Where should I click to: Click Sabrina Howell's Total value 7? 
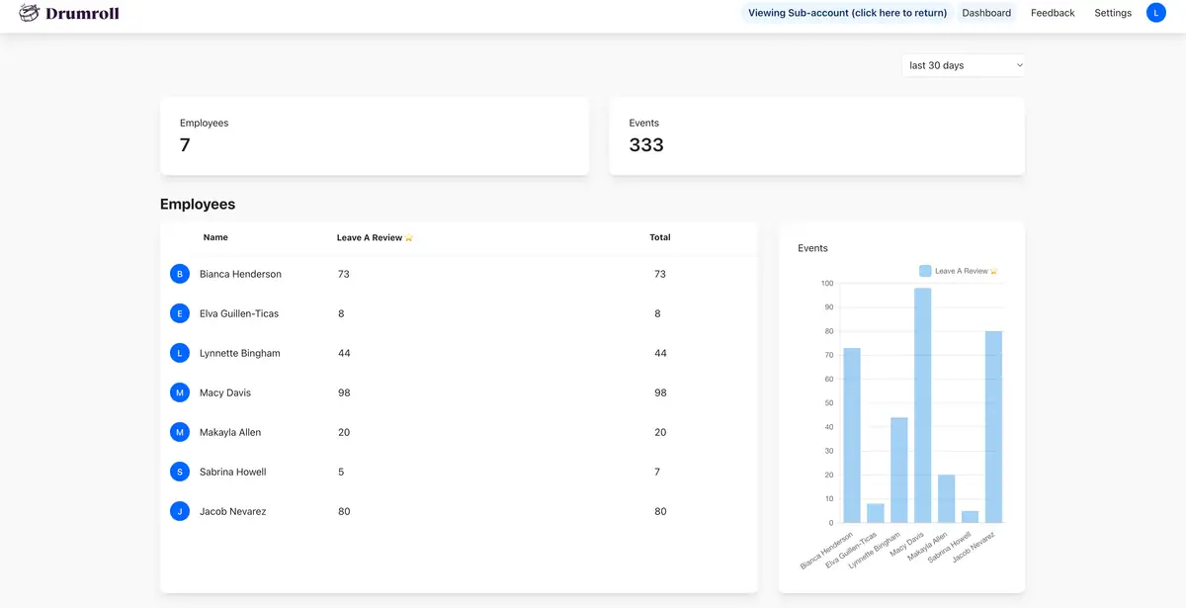[x=658, y=472]
